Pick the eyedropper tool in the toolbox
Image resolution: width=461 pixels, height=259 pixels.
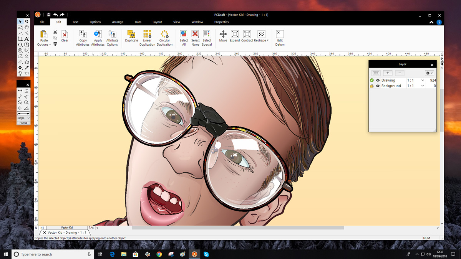click(x=27, y=68)
